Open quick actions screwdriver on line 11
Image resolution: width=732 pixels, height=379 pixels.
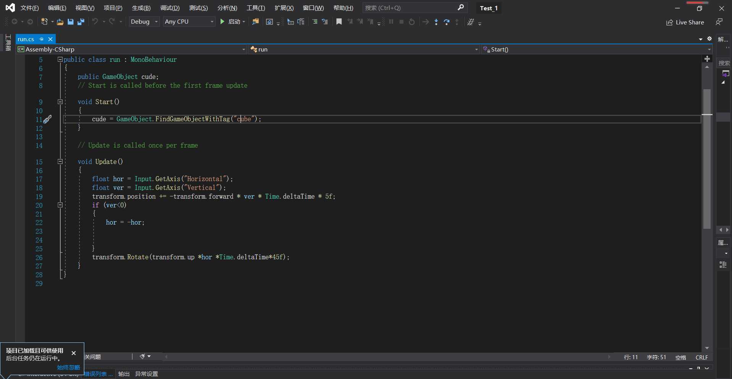[48, 119]
